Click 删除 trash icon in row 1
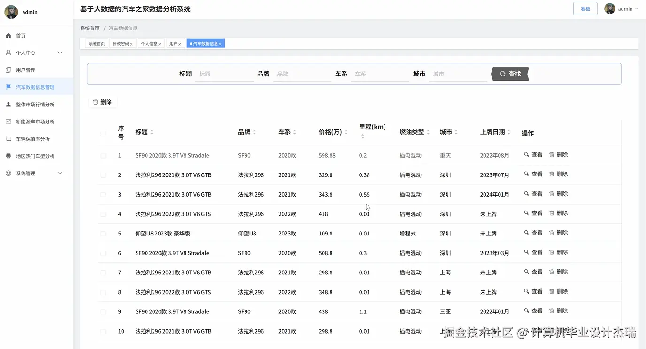The width and height of the screenshot is (646, 349). pos(552,154)
